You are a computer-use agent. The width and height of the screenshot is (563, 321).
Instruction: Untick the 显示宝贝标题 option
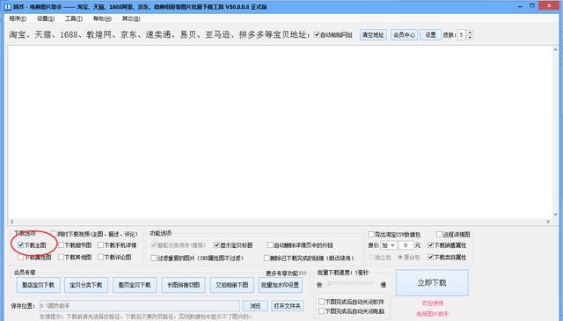click(x=216, y=245)
